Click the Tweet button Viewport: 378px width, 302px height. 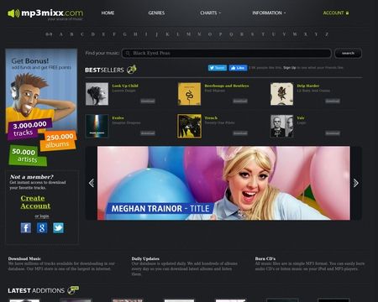click(x=218, y=68)
